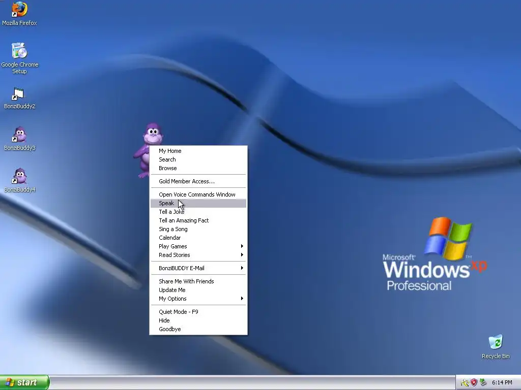Expand Read Stories submenu arrow
Image resolution: width=521 pixels, height=390 pixels.
tap(242, 255)
